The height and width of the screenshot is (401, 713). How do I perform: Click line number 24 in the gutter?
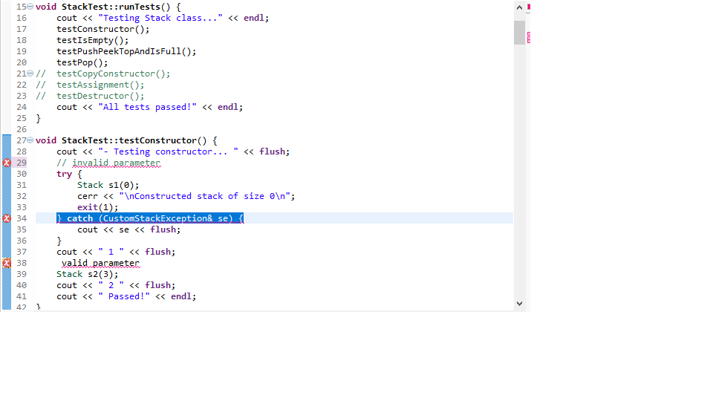21,107
